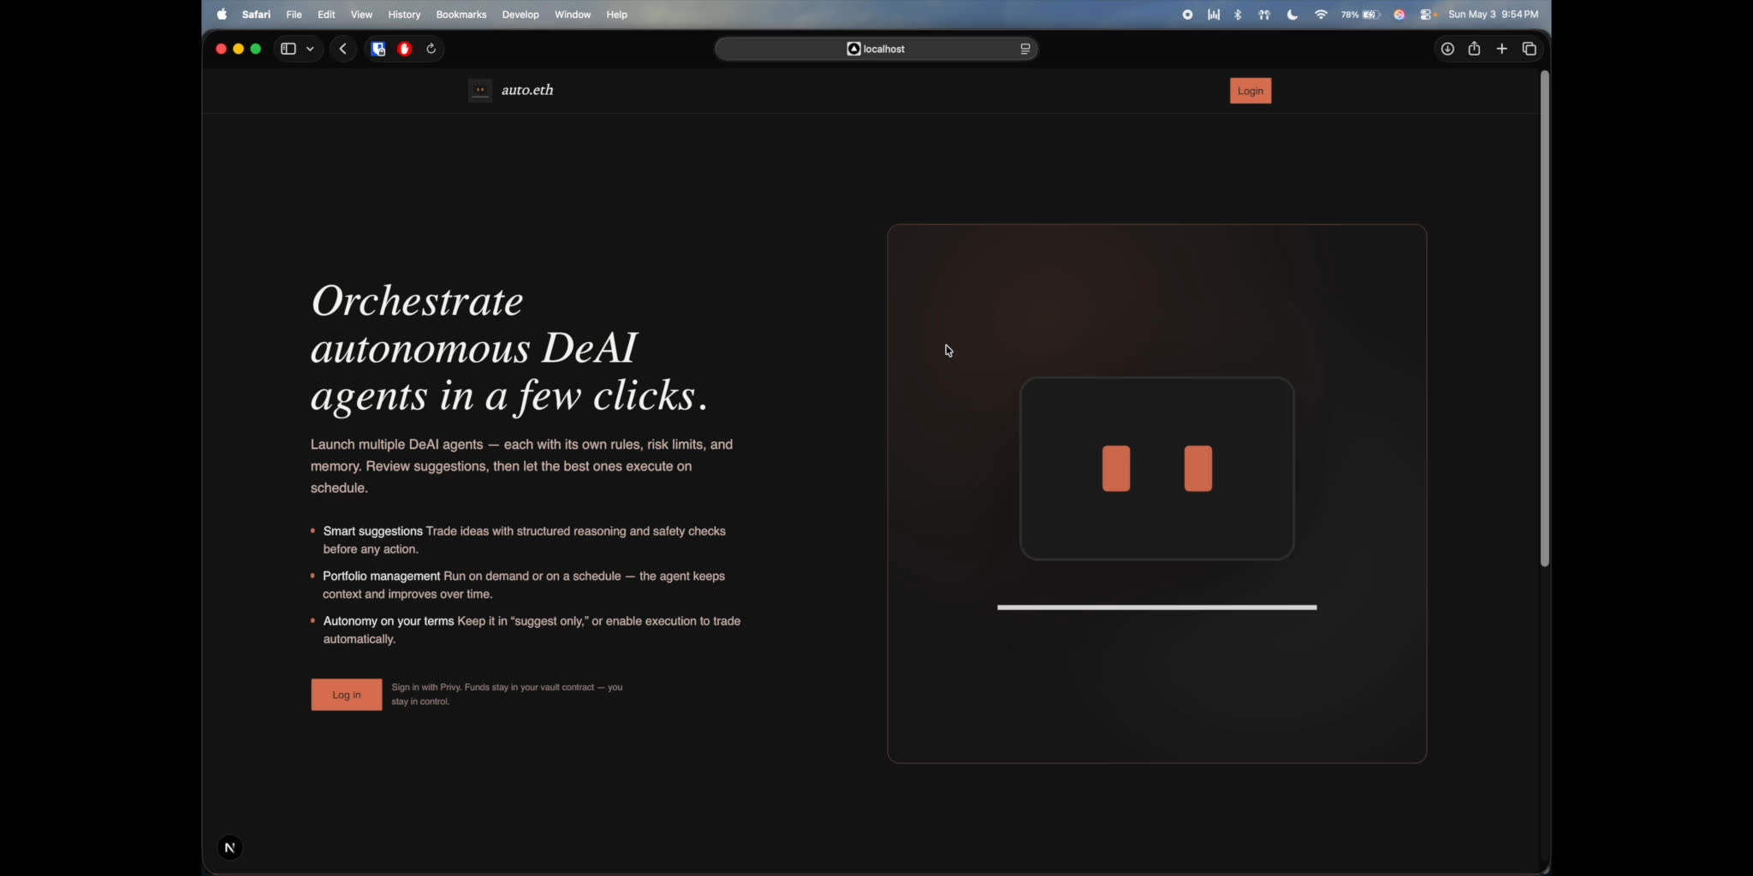Screen dimensions: 1753x876
Task: Open the Safari menu
Action: click(x=256, y=15)
